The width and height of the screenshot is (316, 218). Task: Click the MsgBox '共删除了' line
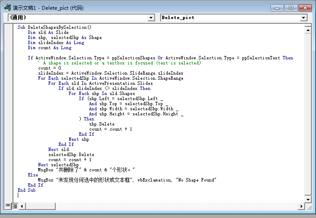pyautogui.click(x=87, y=170)
